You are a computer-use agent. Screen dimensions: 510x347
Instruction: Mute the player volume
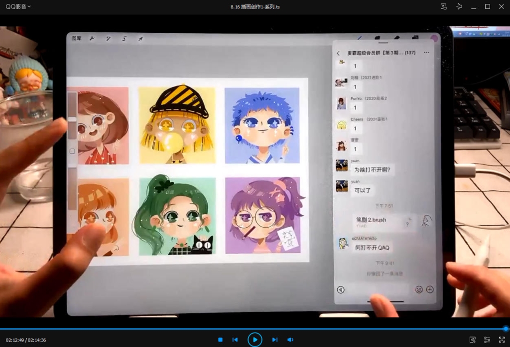pos(290,340)
